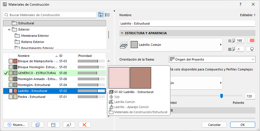Screen dimensions: 260x131
Task: Click the new folder icon button
Action: tap(53, 125)
